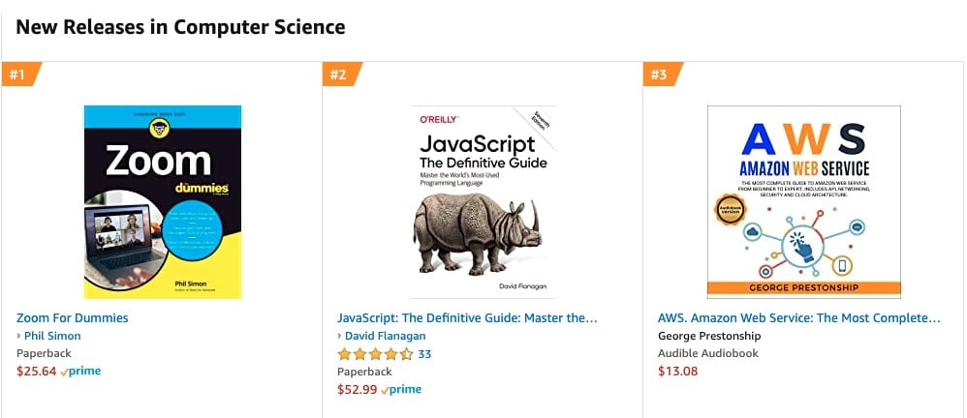This screenshot has height=418, width=967.
Task: Open the Zoom For Dummies title link
Action: [73, 317]
